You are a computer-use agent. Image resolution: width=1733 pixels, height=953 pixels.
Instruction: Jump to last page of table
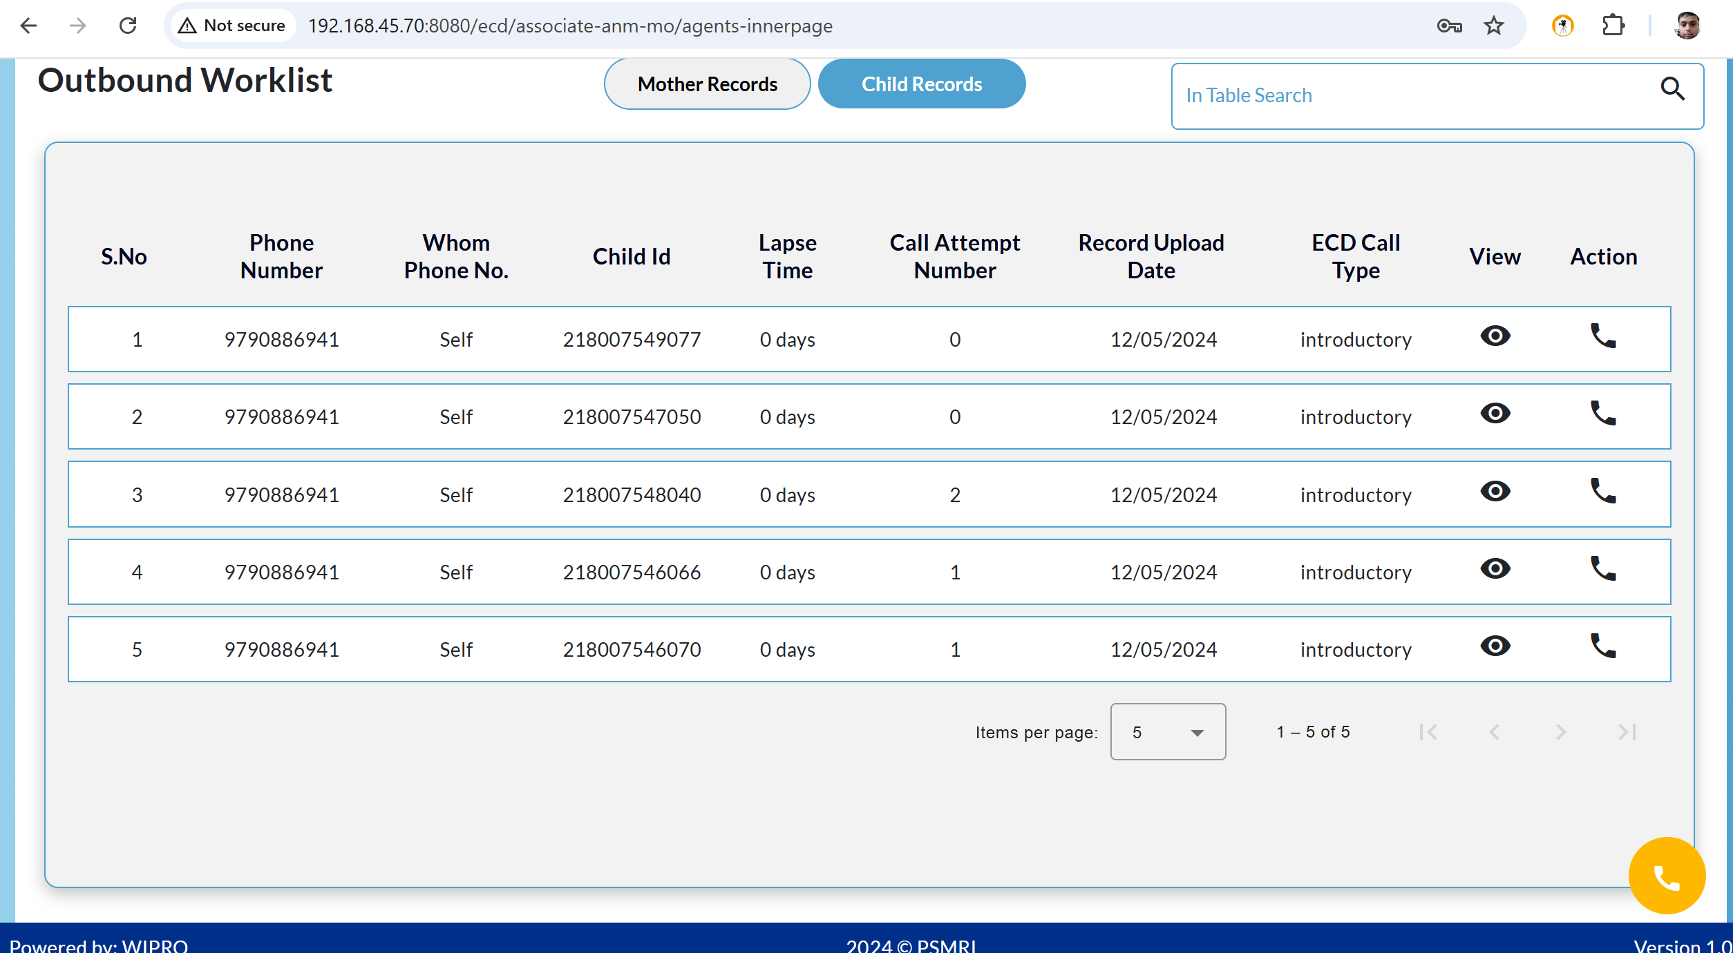point(1627,732)
